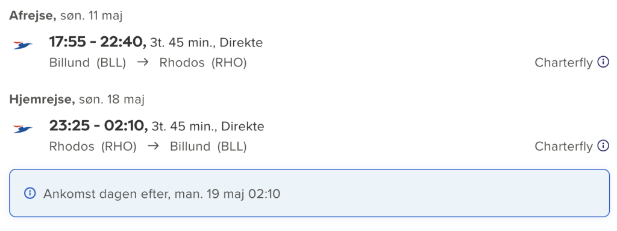Select the 17:55 - 22:40 departure time
Screen dimensions: 617x231
98,43
